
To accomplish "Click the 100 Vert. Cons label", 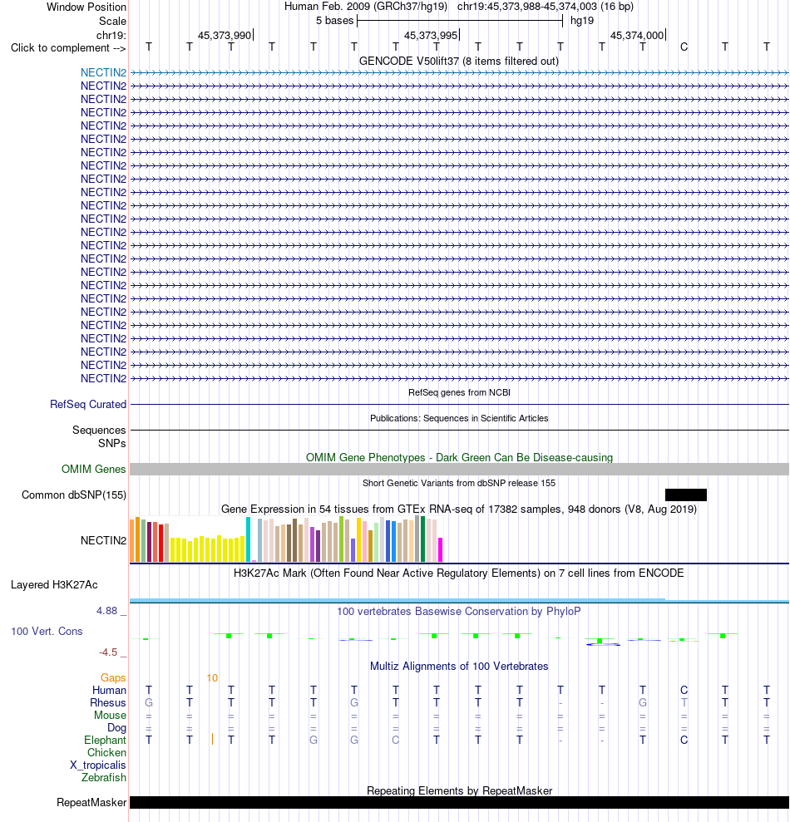I will [47, 631].
